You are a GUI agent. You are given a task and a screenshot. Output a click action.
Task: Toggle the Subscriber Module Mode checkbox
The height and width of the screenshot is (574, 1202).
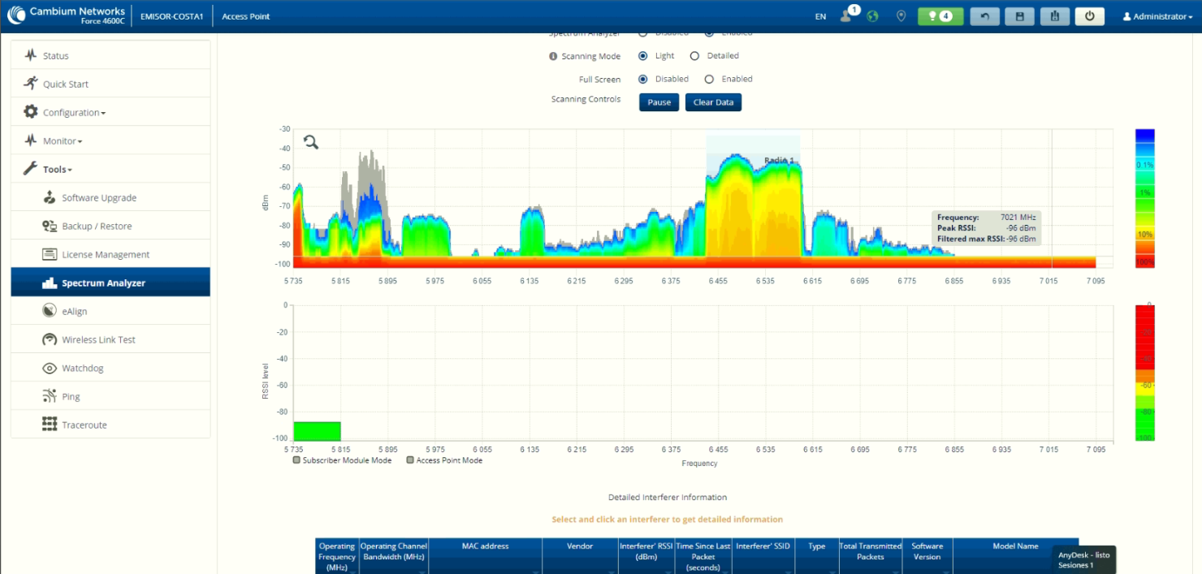pyautogui.click(x=296, y=460)
